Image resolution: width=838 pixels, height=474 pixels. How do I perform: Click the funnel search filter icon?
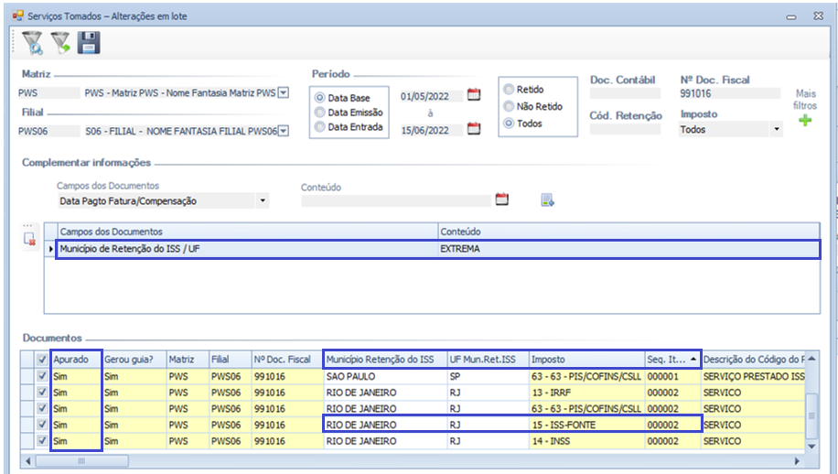coord(32,43)
